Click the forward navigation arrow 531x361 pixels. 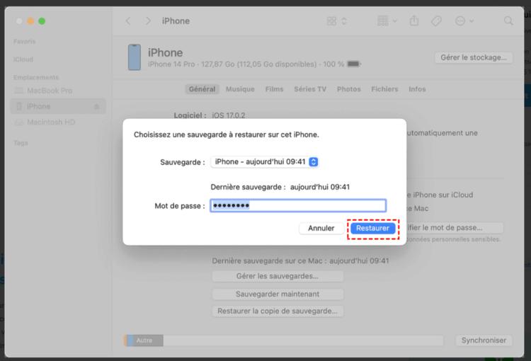click(147, 21)
